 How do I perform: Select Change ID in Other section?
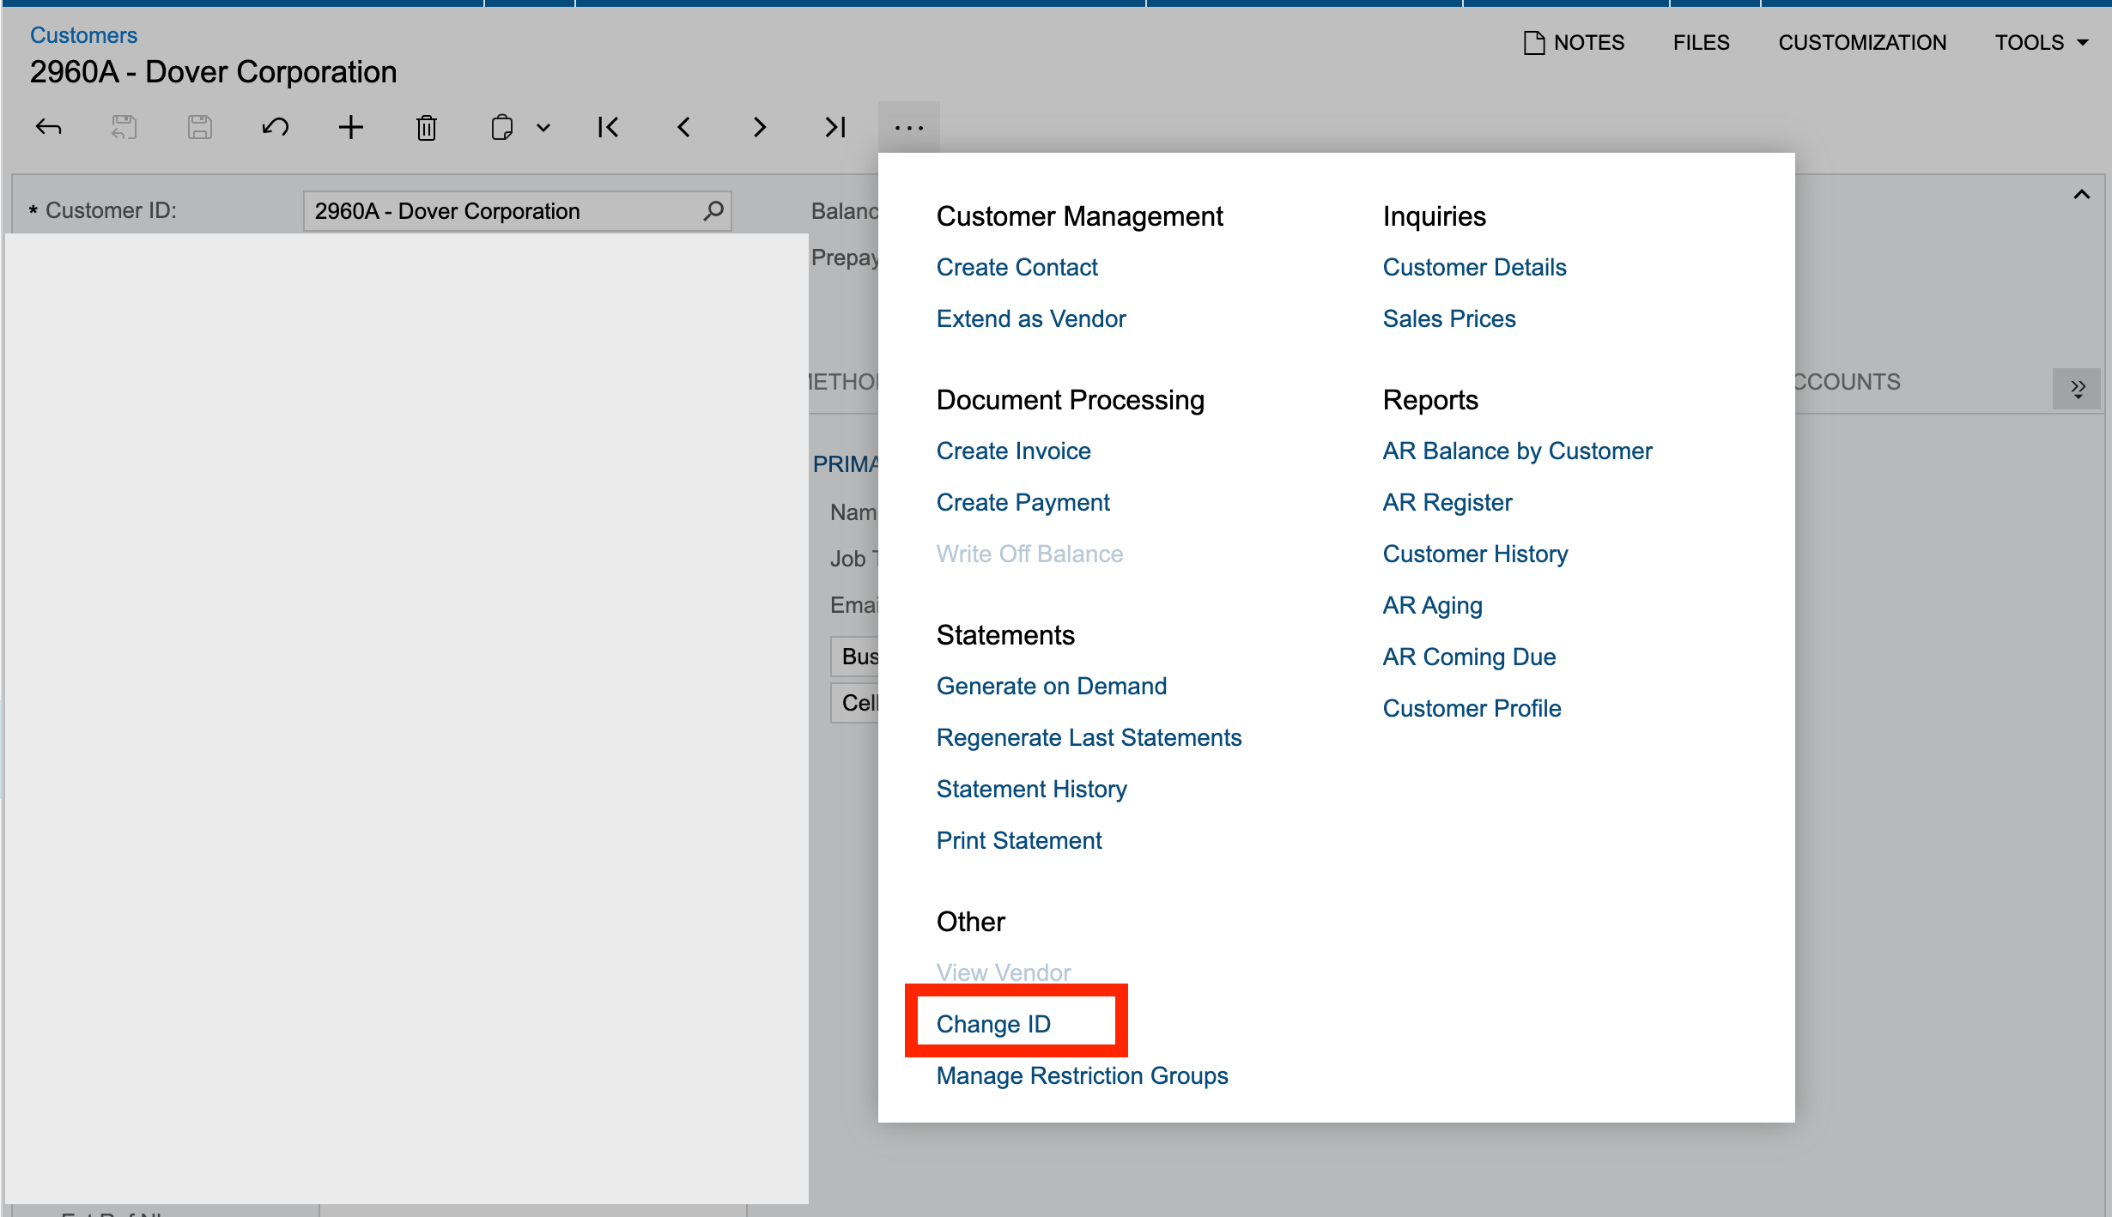click(x=993, y=1024)
